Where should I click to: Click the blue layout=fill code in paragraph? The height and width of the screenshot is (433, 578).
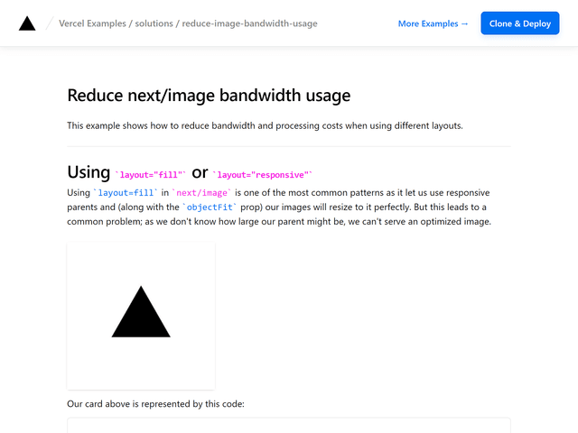[126, 193]
